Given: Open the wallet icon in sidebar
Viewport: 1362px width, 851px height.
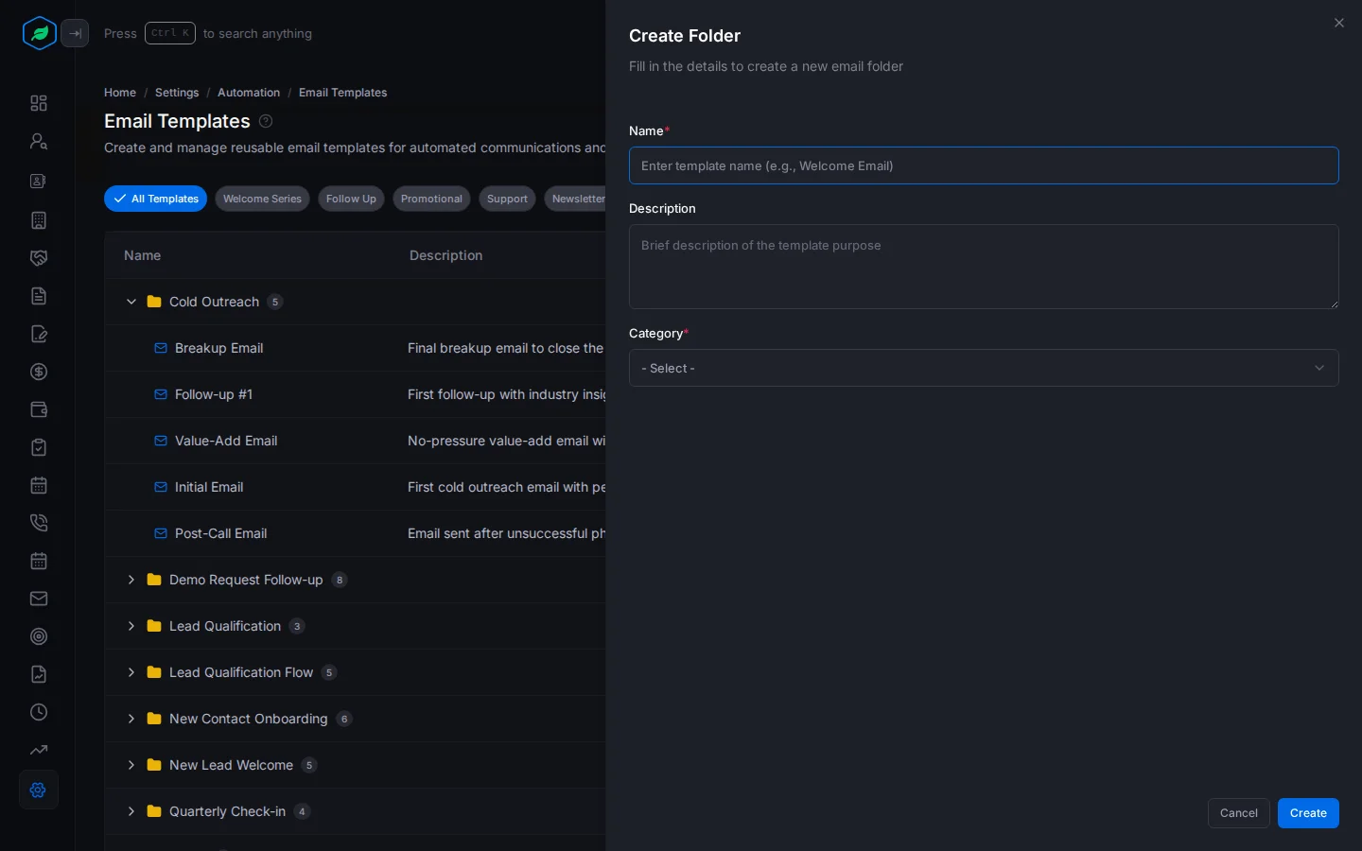Looking at the screenshot, I should click(x=39, y=409).
